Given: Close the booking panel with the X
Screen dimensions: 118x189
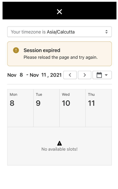Looking at the screenshot, I should [x=59, y=12].
